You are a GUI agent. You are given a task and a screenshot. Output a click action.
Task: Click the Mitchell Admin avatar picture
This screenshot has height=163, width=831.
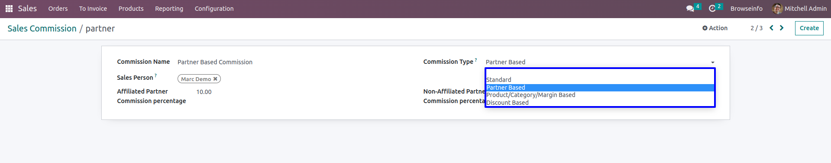[777, 9]
